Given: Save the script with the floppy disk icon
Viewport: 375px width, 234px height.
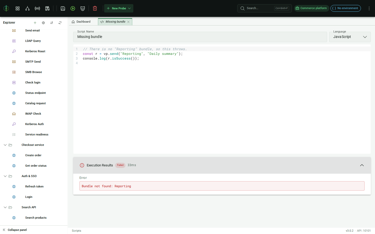Looking at the screenshot, I should 63,8.
